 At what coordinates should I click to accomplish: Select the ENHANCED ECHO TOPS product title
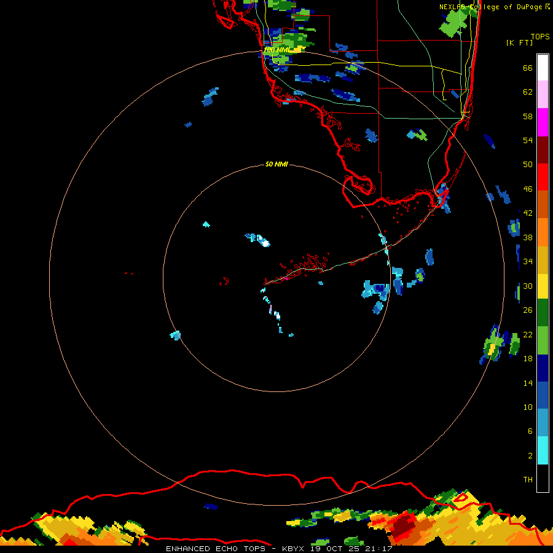point(216,549)
